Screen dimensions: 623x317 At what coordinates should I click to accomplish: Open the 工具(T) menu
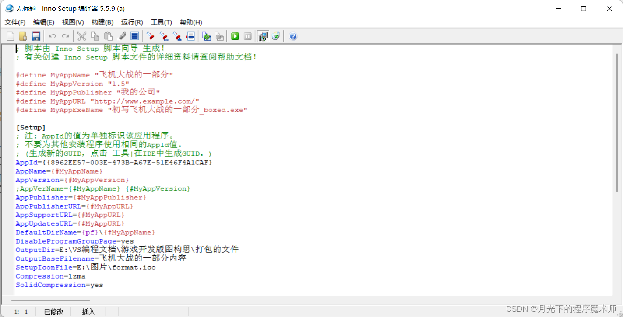pyautogui.click(x=162, y=22)
